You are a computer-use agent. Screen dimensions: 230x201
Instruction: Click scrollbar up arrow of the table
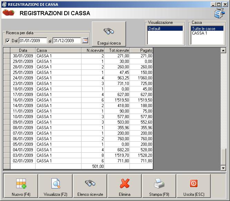223,51
